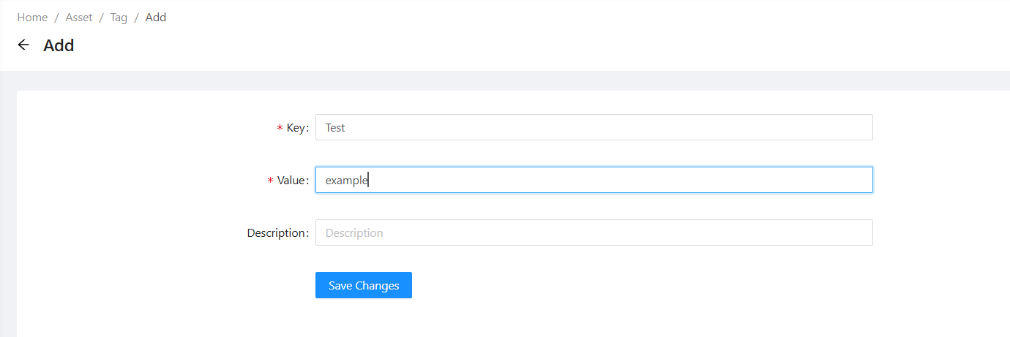The image size is (1010, 337).
Task: Click the Add page heading
Action: [59, 45]
